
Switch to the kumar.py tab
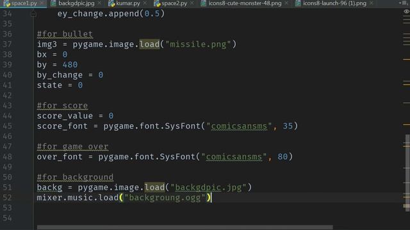127,3
